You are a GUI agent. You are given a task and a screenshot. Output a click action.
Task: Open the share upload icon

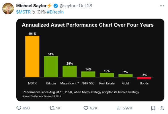[162, 108]
